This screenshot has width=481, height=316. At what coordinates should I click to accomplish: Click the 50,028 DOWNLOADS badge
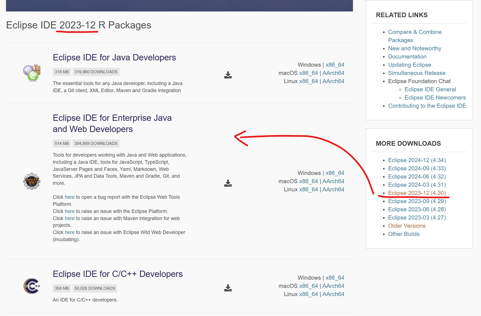95,288
